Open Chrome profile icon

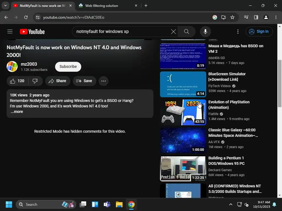point(266,17)
